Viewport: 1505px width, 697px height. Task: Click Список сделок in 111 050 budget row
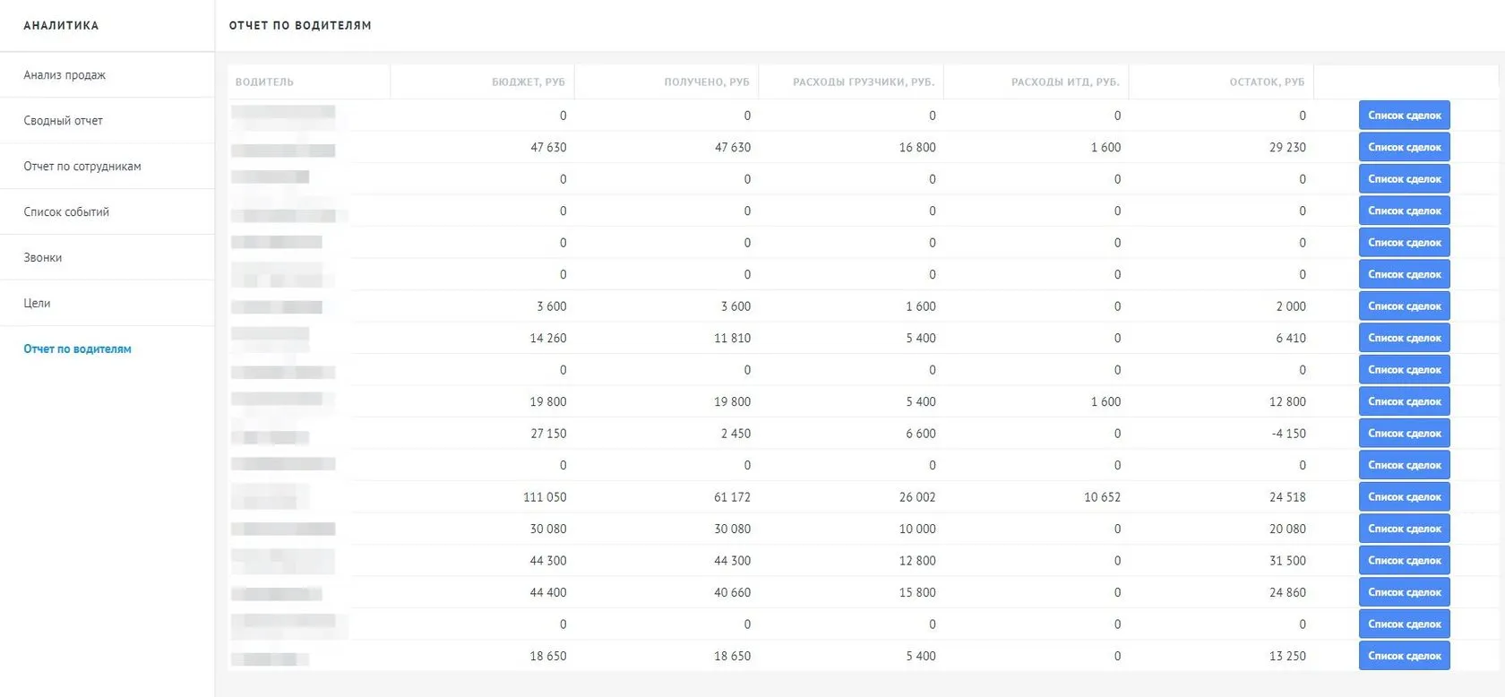[1404, 497]
